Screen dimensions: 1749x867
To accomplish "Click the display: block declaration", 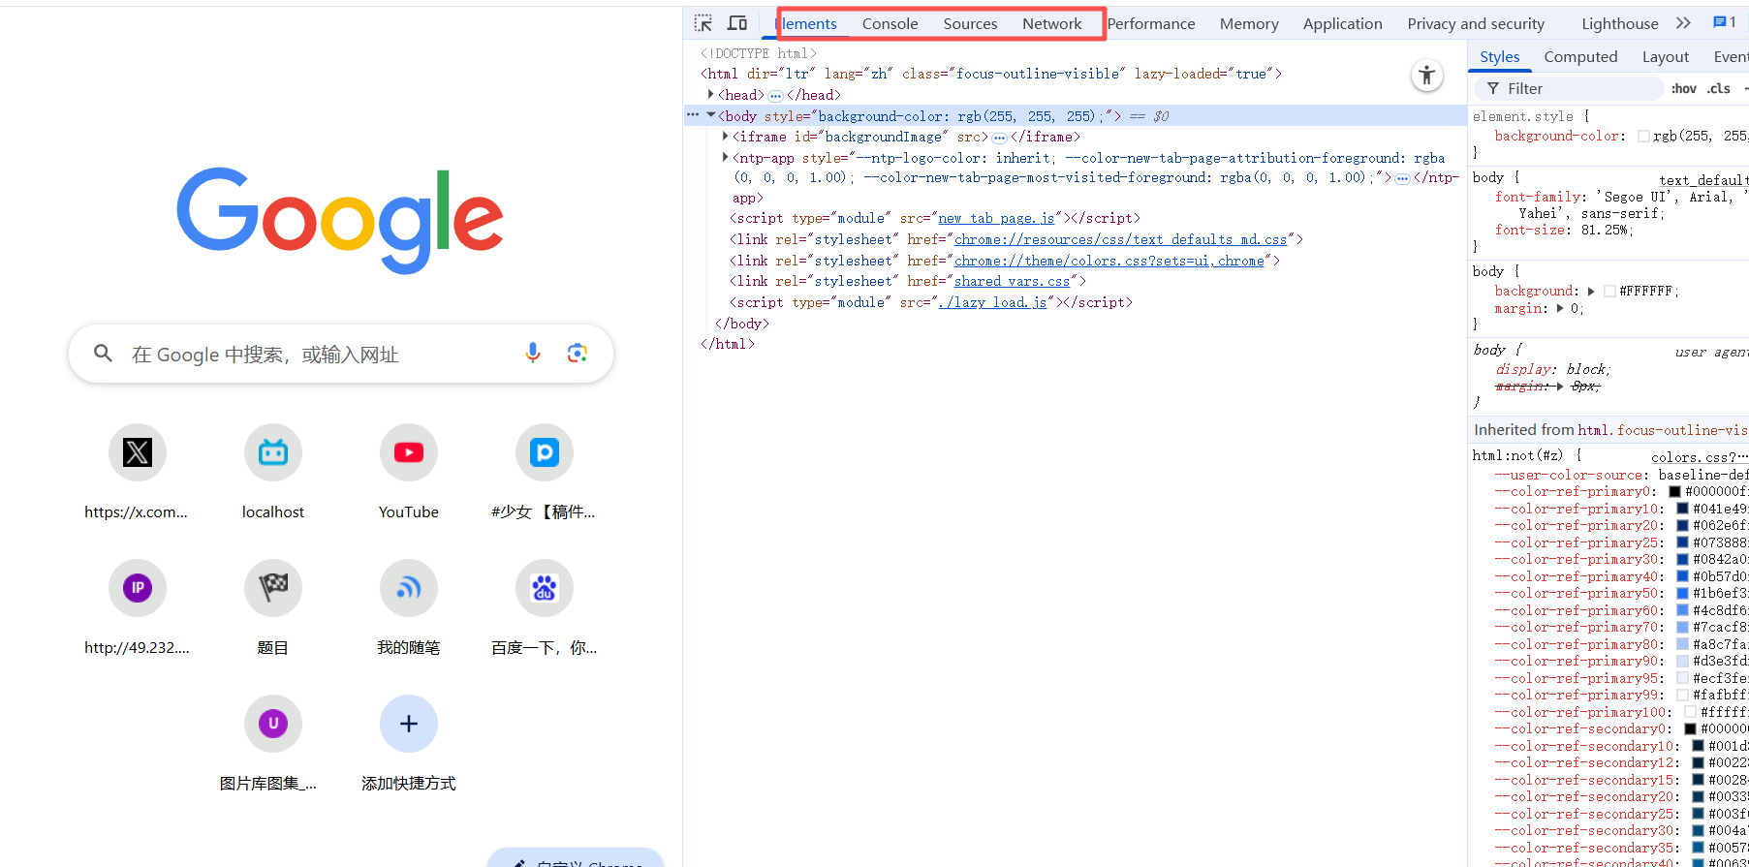I will (x=1552, y=369).
